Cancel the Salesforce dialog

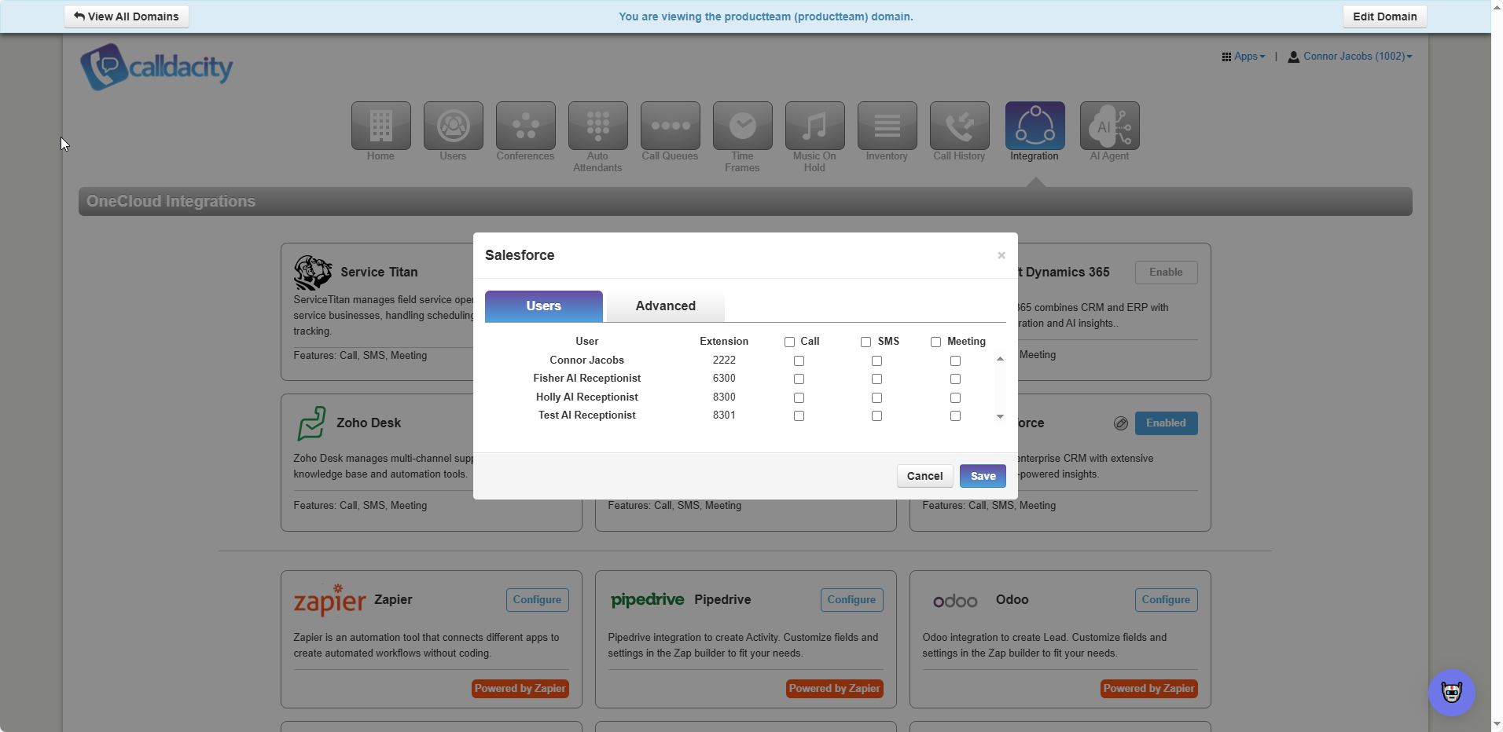(924, 476)
